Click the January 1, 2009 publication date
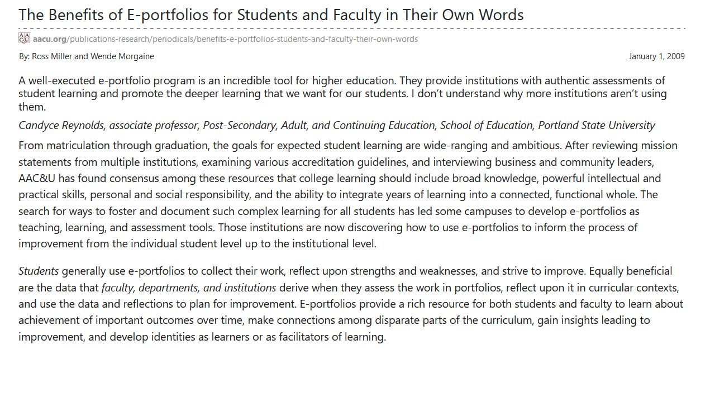Viewport: 715px width, 402px height. click(x=656, y=56)
